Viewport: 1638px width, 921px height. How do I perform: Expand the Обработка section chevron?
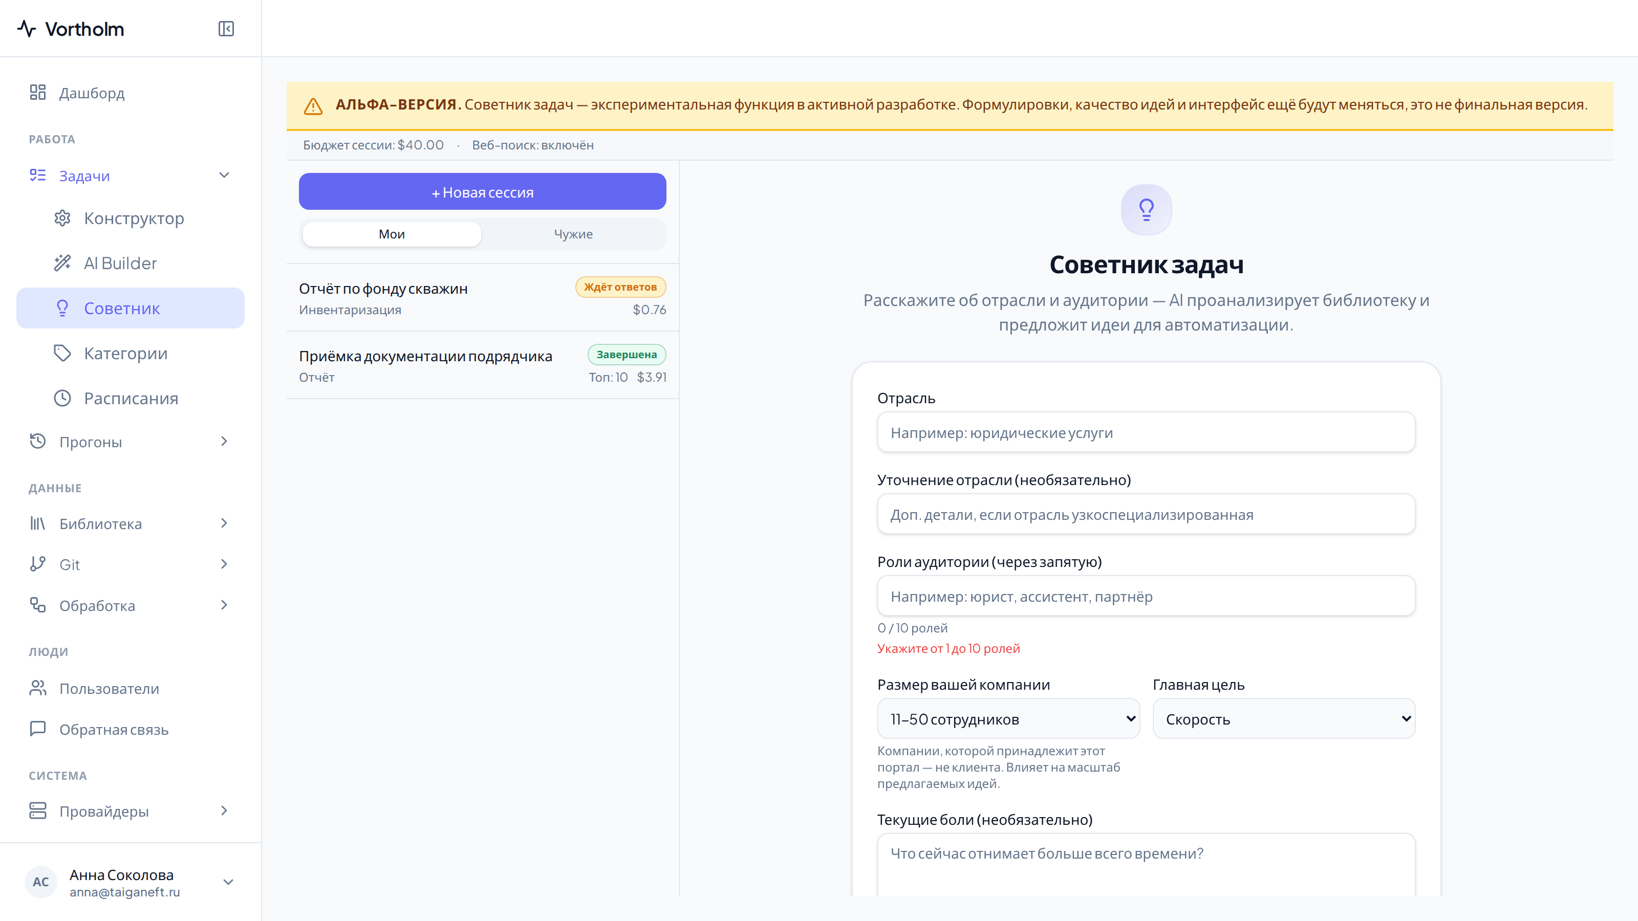[x=224, y=605]
